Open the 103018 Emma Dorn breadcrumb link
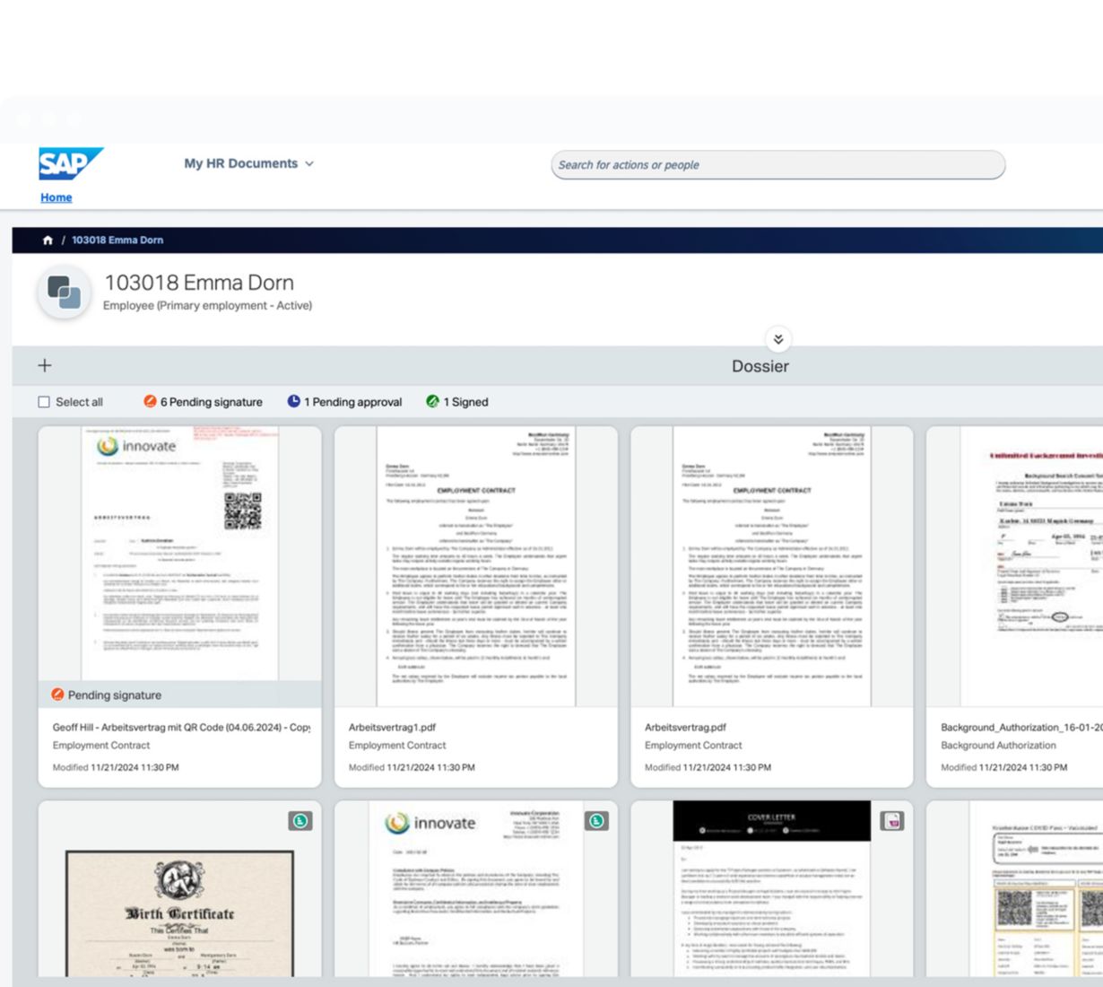The image size is (1103, 987). (x=117, y=240)
